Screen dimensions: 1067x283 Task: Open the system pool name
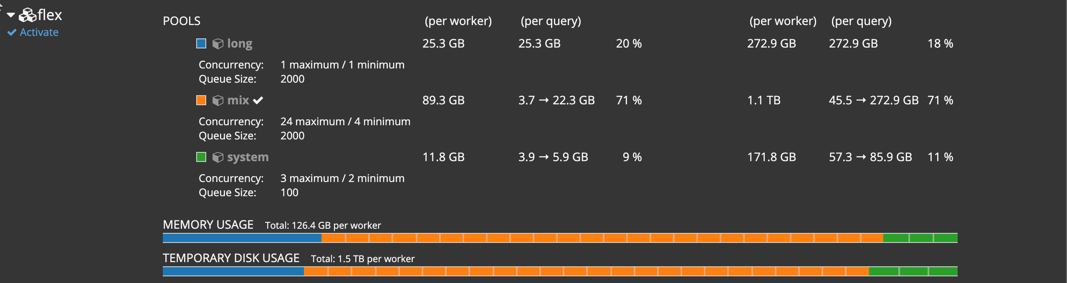[x=248, y=157]
